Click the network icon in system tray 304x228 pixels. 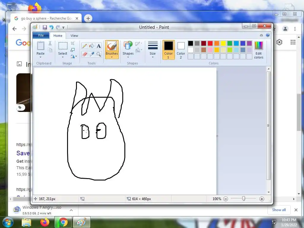pos(274,222)
